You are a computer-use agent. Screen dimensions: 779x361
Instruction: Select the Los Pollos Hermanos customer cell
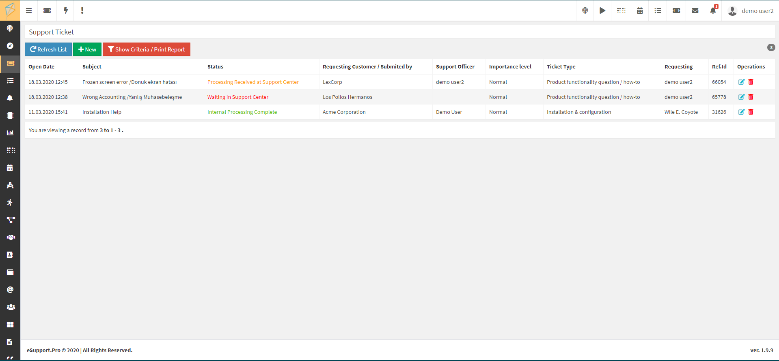point(347,97)
